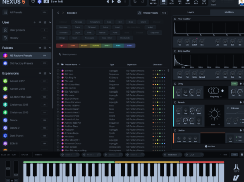The height and width of the screenshot is (182, 244).
Task: Select the Arpeggio category filter
Action: (78, 22)
